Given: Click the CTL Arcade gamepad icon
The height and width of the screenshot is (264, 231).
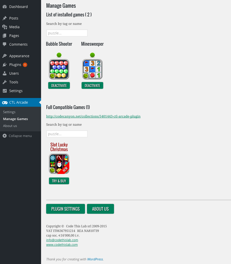Looking at the screenshot, I should click(x=5, y=103).
